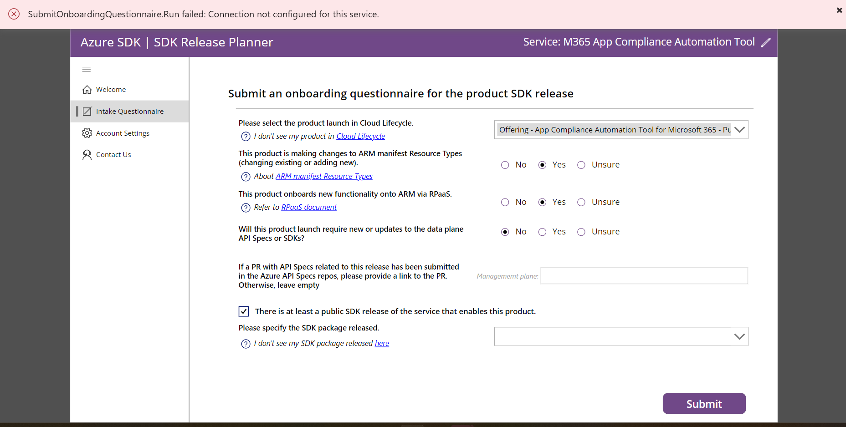Image resolution: width=846 pixels, height=427 pixels.
Task: Click the help icon beside ARM manifest hint
Action: (x=246, y=177)
